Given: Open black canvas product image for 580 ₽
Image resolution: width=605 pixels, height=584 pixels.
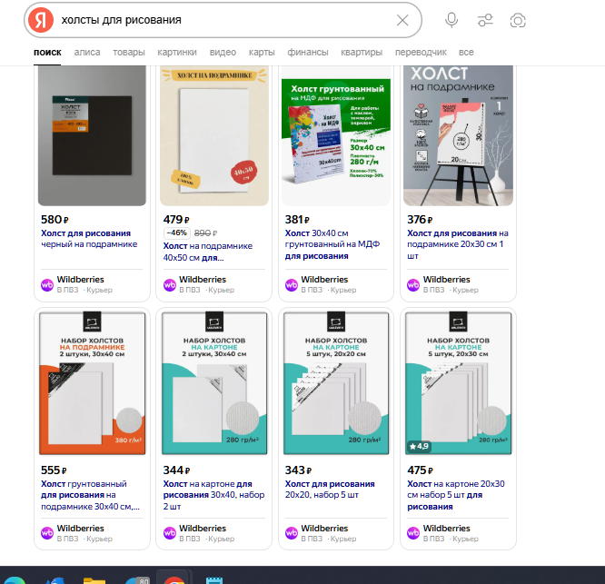Looking at the screenshot, I should point(92,136).
